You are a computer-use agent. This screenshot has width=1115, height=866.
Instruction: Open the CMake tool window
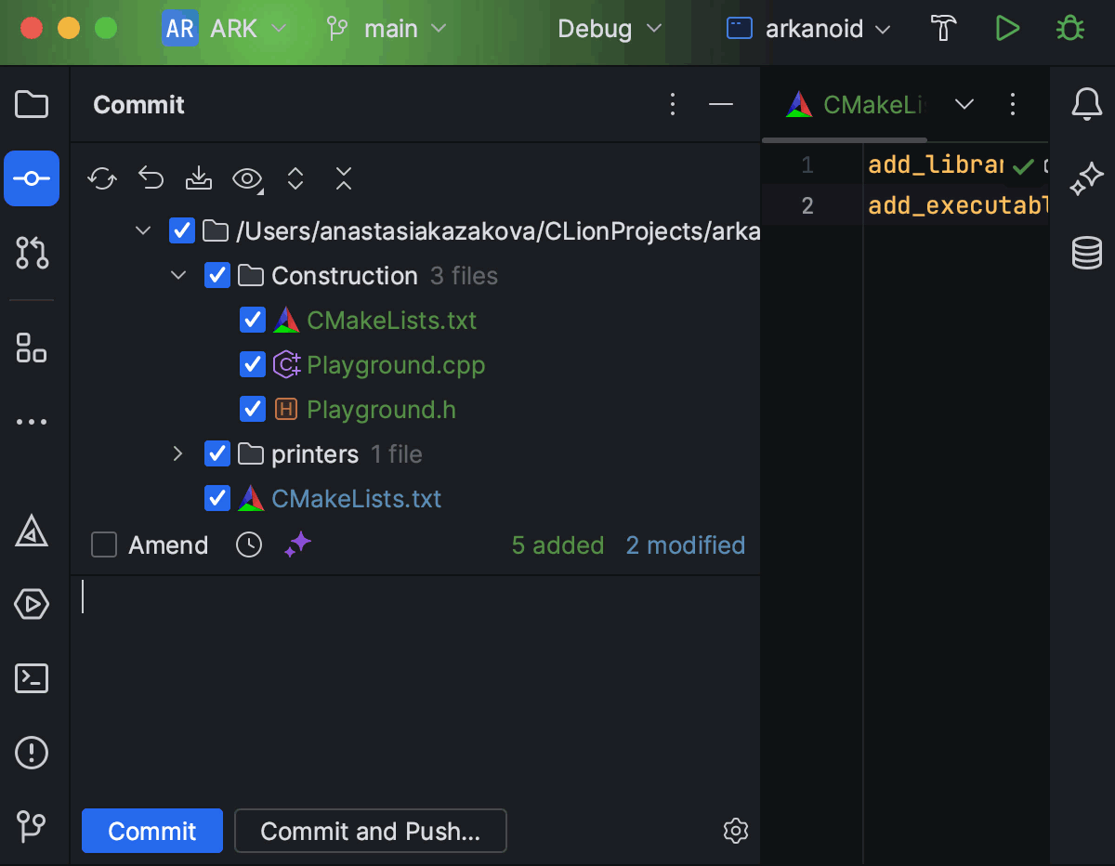tap(32, 532)
